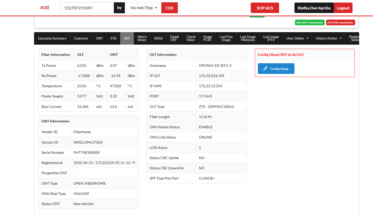Select the OLT tab

pyautogui.click(x=127, y=39)
